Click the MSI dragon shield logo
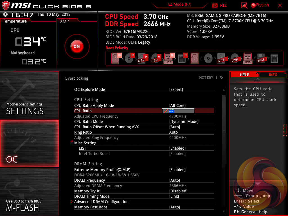This screenshot has width=288, height=216. pyautogui.click(x=6, y=5)
